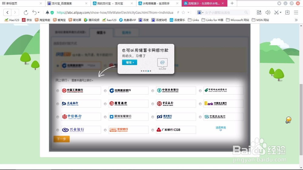Expand the bookmarks bar overflow chevron
The image size is (303, 170).
tap(296, 20)
